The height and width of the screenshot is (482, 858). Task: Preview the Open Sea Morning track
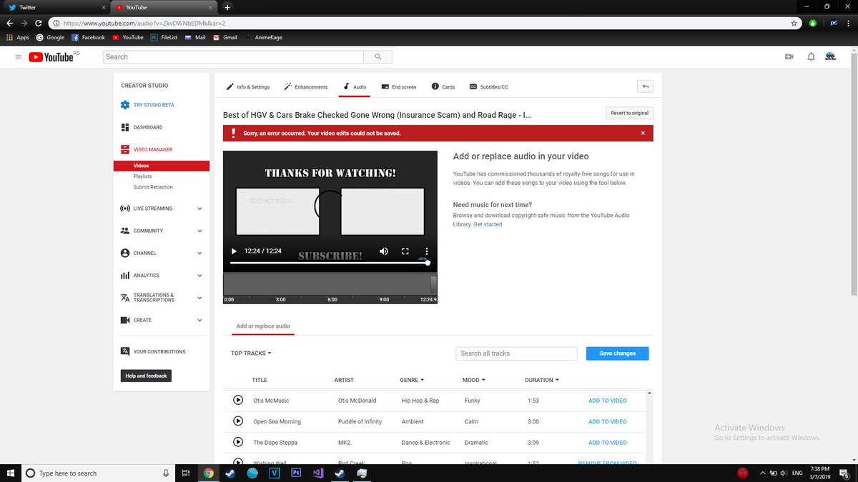click(238, 421)
